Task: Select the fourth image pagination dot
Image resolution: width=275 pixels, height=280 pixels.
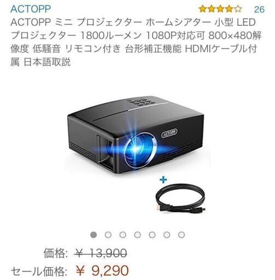Action: click(x=137, y=235)
